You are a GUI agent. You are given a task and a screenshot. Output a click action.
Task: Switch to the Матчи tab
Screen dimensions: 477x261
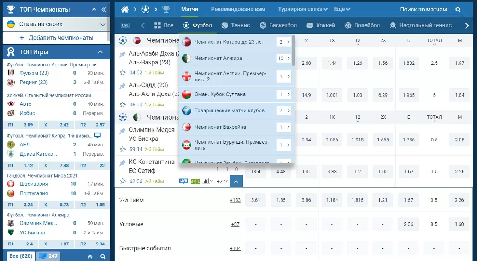(190, 9)
